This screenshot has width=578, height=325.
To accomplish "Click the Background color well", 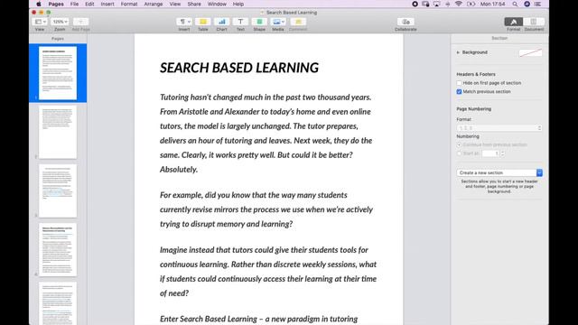I will (x=530, y=52).
